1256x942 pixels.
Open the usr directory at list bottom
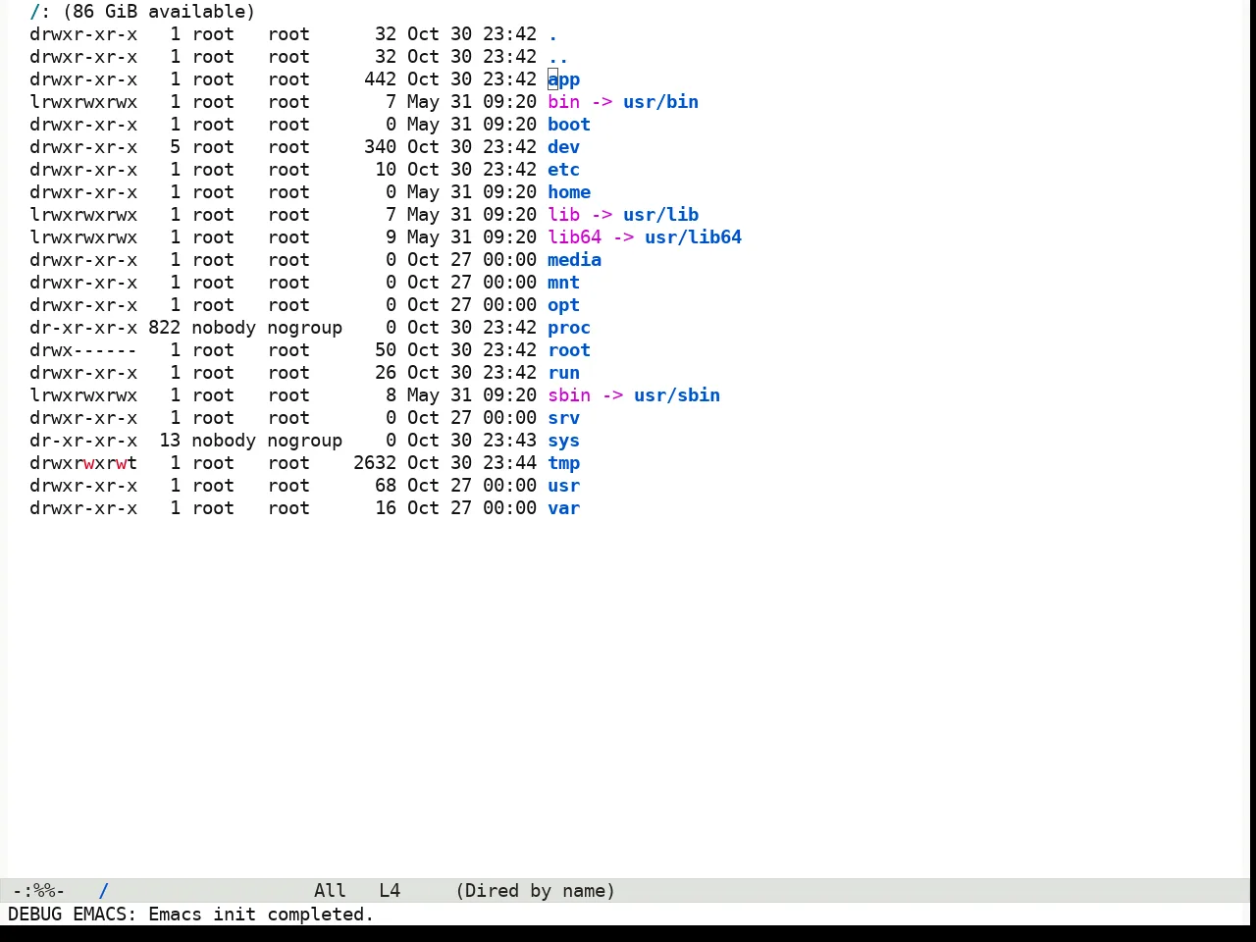(564, 486)
